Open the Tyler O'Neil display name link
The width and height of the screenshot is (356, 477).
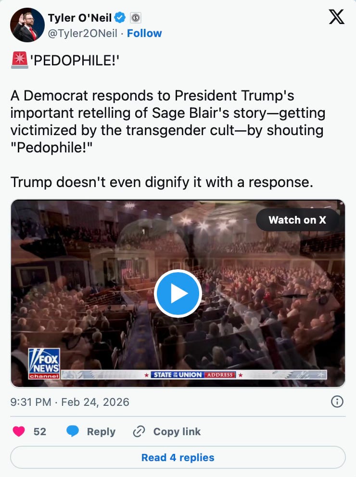(x=80, y=18)
